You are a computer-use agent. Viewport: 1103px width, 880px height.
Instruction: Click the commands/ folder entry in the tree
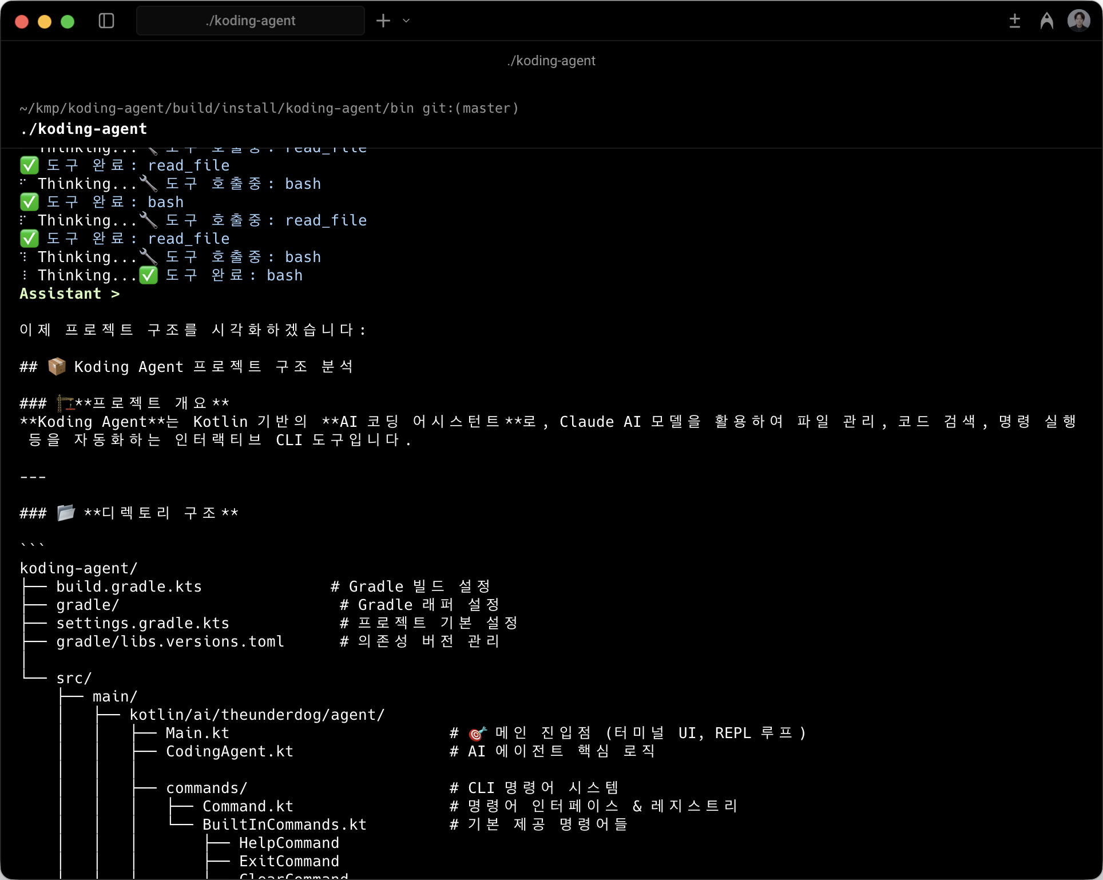(x=207, y=788)
